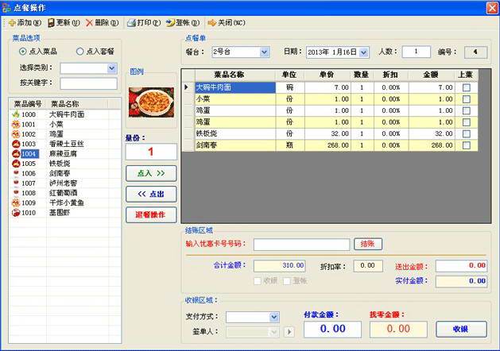The height and width of the screenshot is (351, 500).
Task: Click the 折扣 column header
Action: (x=391, y=75)
